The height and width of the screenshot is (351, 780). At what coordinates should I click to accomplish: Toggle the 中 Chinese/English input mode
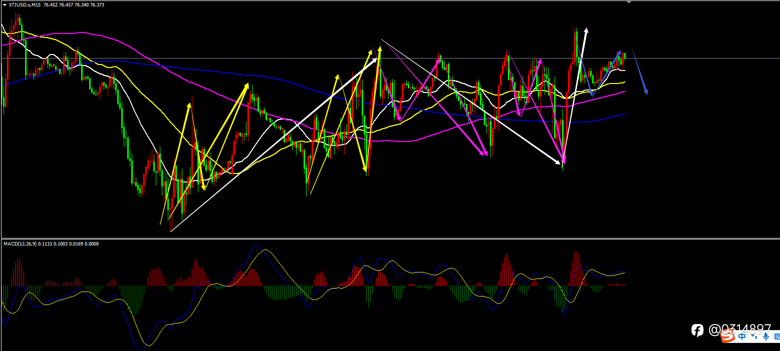(x=742, y=336)
